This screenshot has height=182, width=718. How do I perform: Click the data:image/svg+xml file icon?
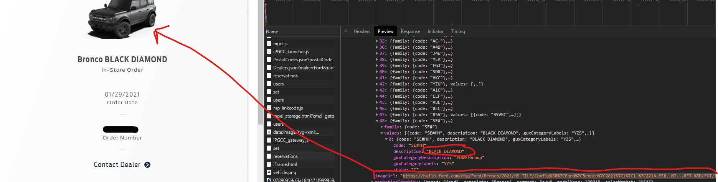coord(269,132)
